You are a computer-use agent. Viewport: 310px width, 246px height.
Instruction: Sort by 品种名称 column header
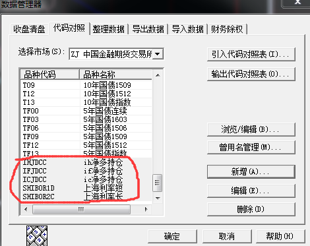tap(116, 75)
